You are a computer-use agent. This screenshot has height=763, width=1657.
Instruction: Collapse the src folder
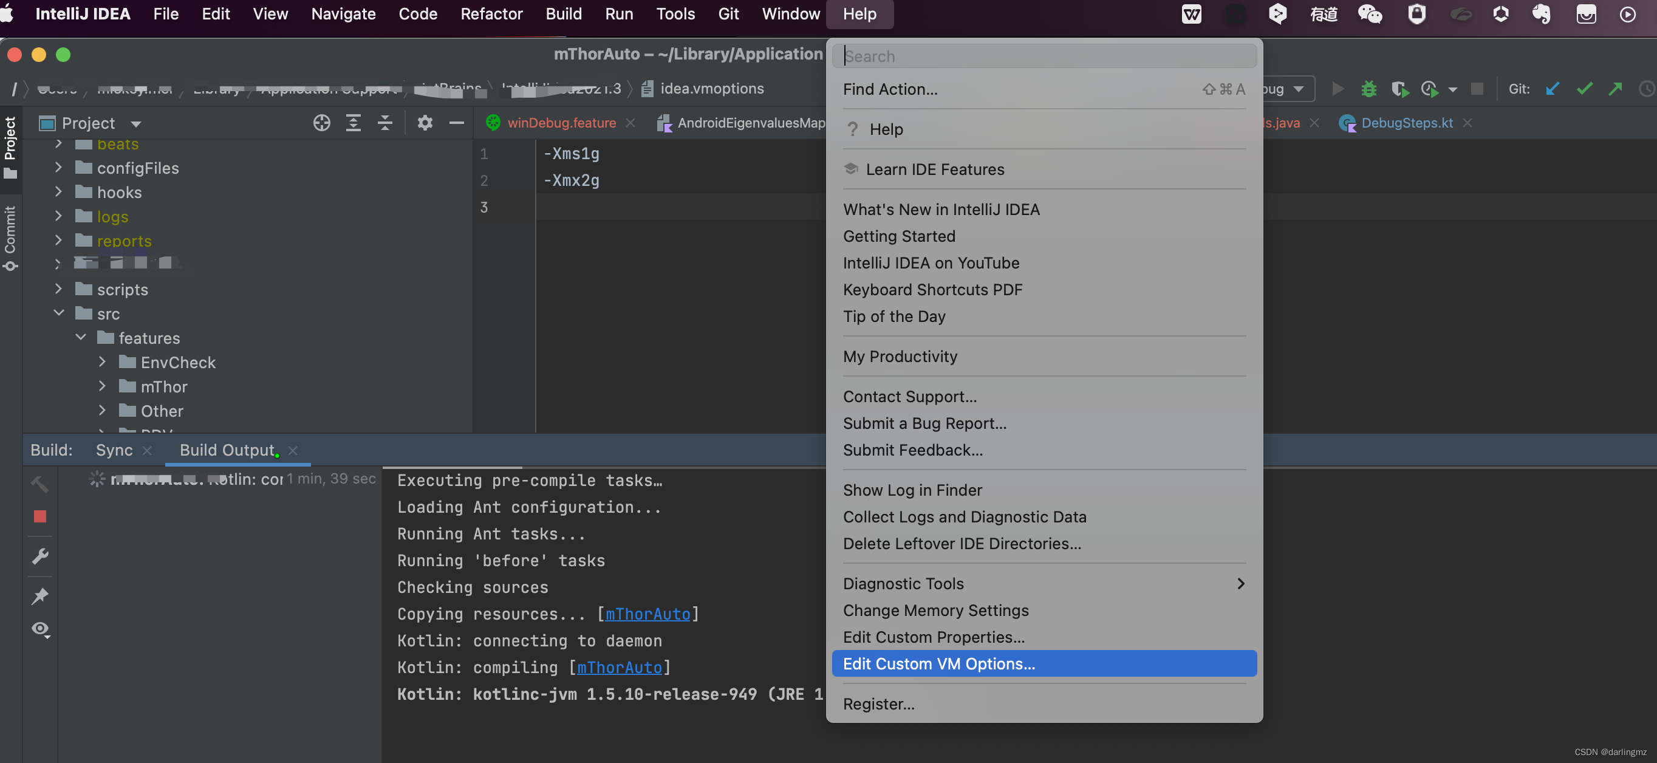click(58, 313)
